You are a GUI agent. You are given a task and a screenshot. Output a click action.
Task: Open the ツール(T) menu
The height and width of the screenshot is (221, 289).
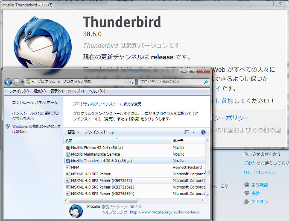click(76, 91)
